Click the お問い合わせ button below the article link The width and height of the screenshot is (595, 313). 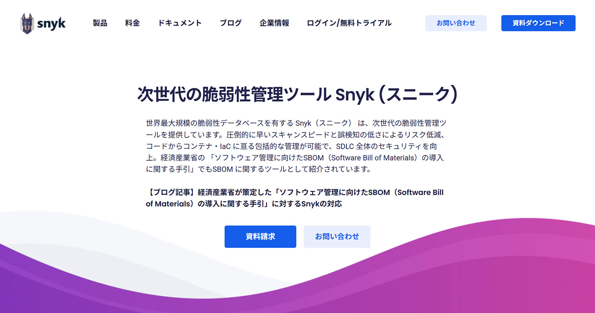click(x=337, y=236)
